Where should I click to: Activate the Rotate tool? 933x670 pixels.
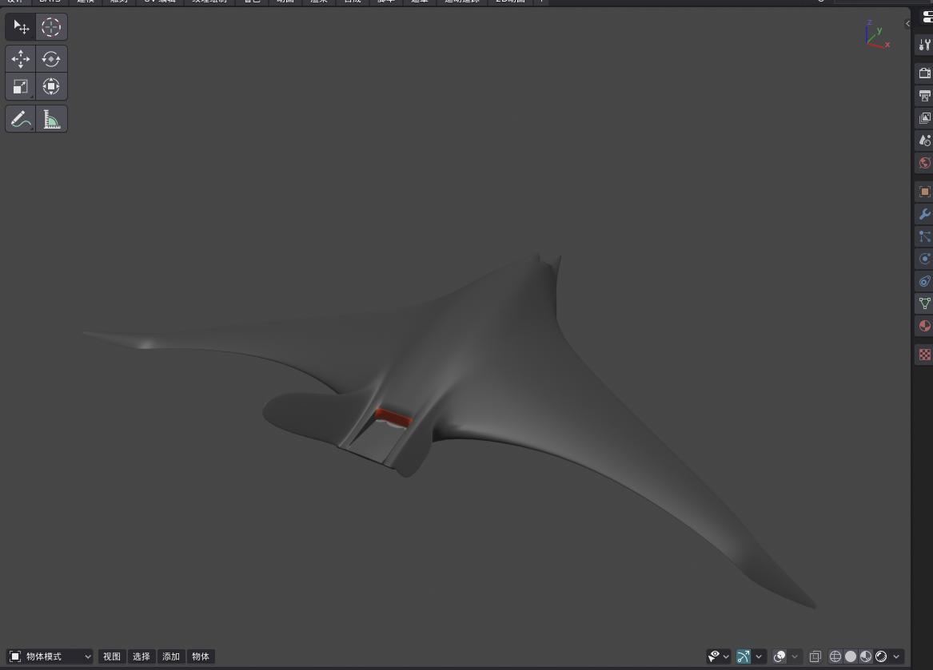click(51, 59)
